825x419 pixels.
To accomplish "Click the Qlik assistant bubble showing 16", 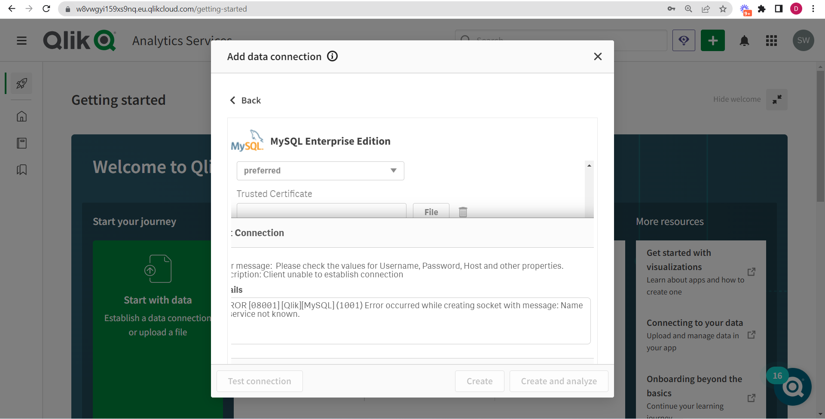I will click(x=793, y=387).
